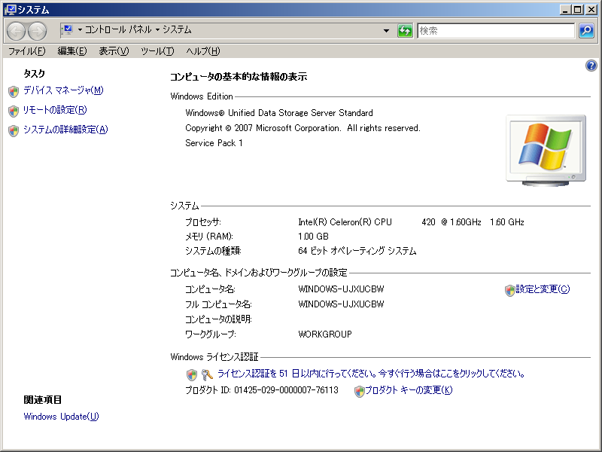
Task: Click the Service Pack 1 text
Action: click(214, 143)
